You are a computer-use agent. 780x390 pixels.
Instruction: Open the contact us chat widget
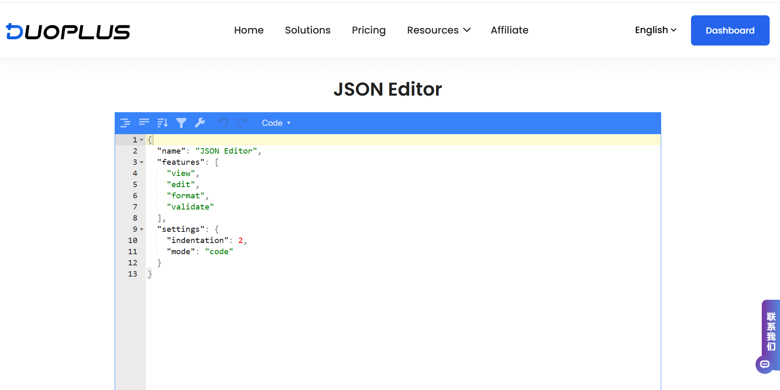tap(768, 336)
